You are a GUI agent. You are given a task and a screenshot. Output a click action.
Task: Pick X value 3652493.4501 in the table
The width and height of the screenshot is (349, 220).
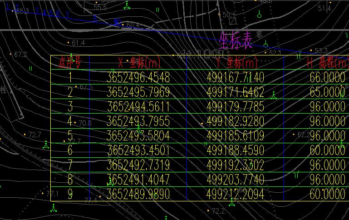pos(138,150)
